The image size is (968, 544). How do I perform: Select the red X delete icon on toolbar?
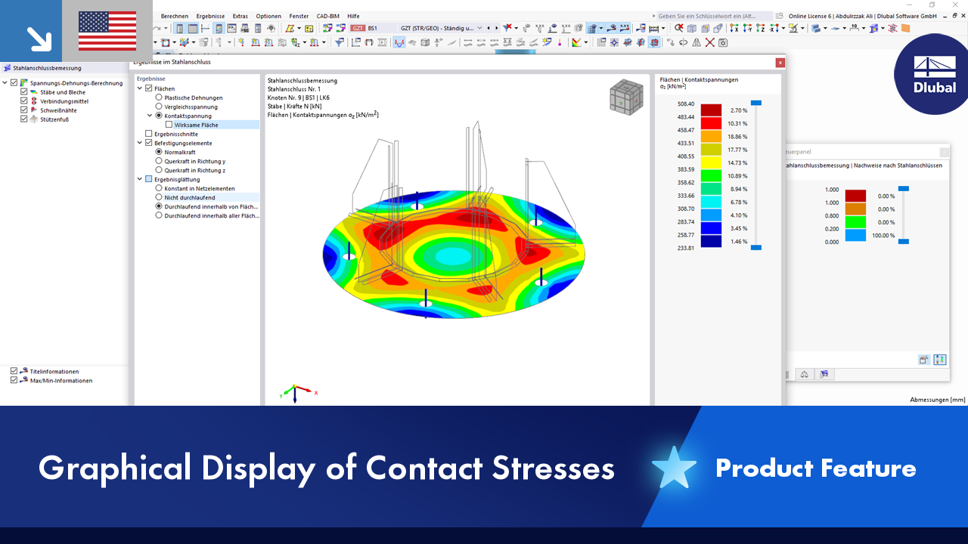click(709, 42)
